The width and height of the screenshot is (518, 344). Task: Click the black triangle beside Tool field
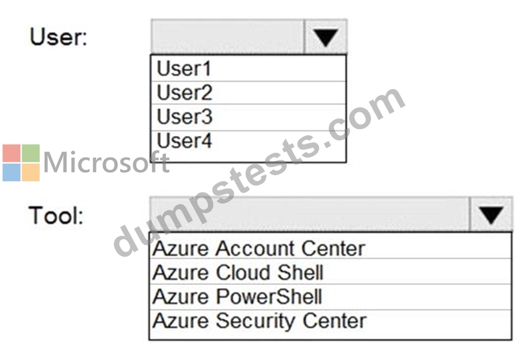(491, 215)
